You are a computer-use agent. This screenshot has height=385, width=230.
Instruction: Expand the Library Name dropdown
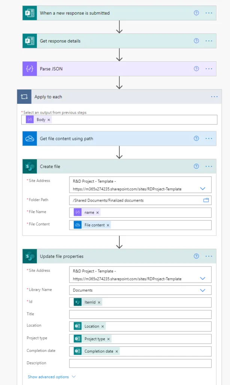tap(203, 290)
